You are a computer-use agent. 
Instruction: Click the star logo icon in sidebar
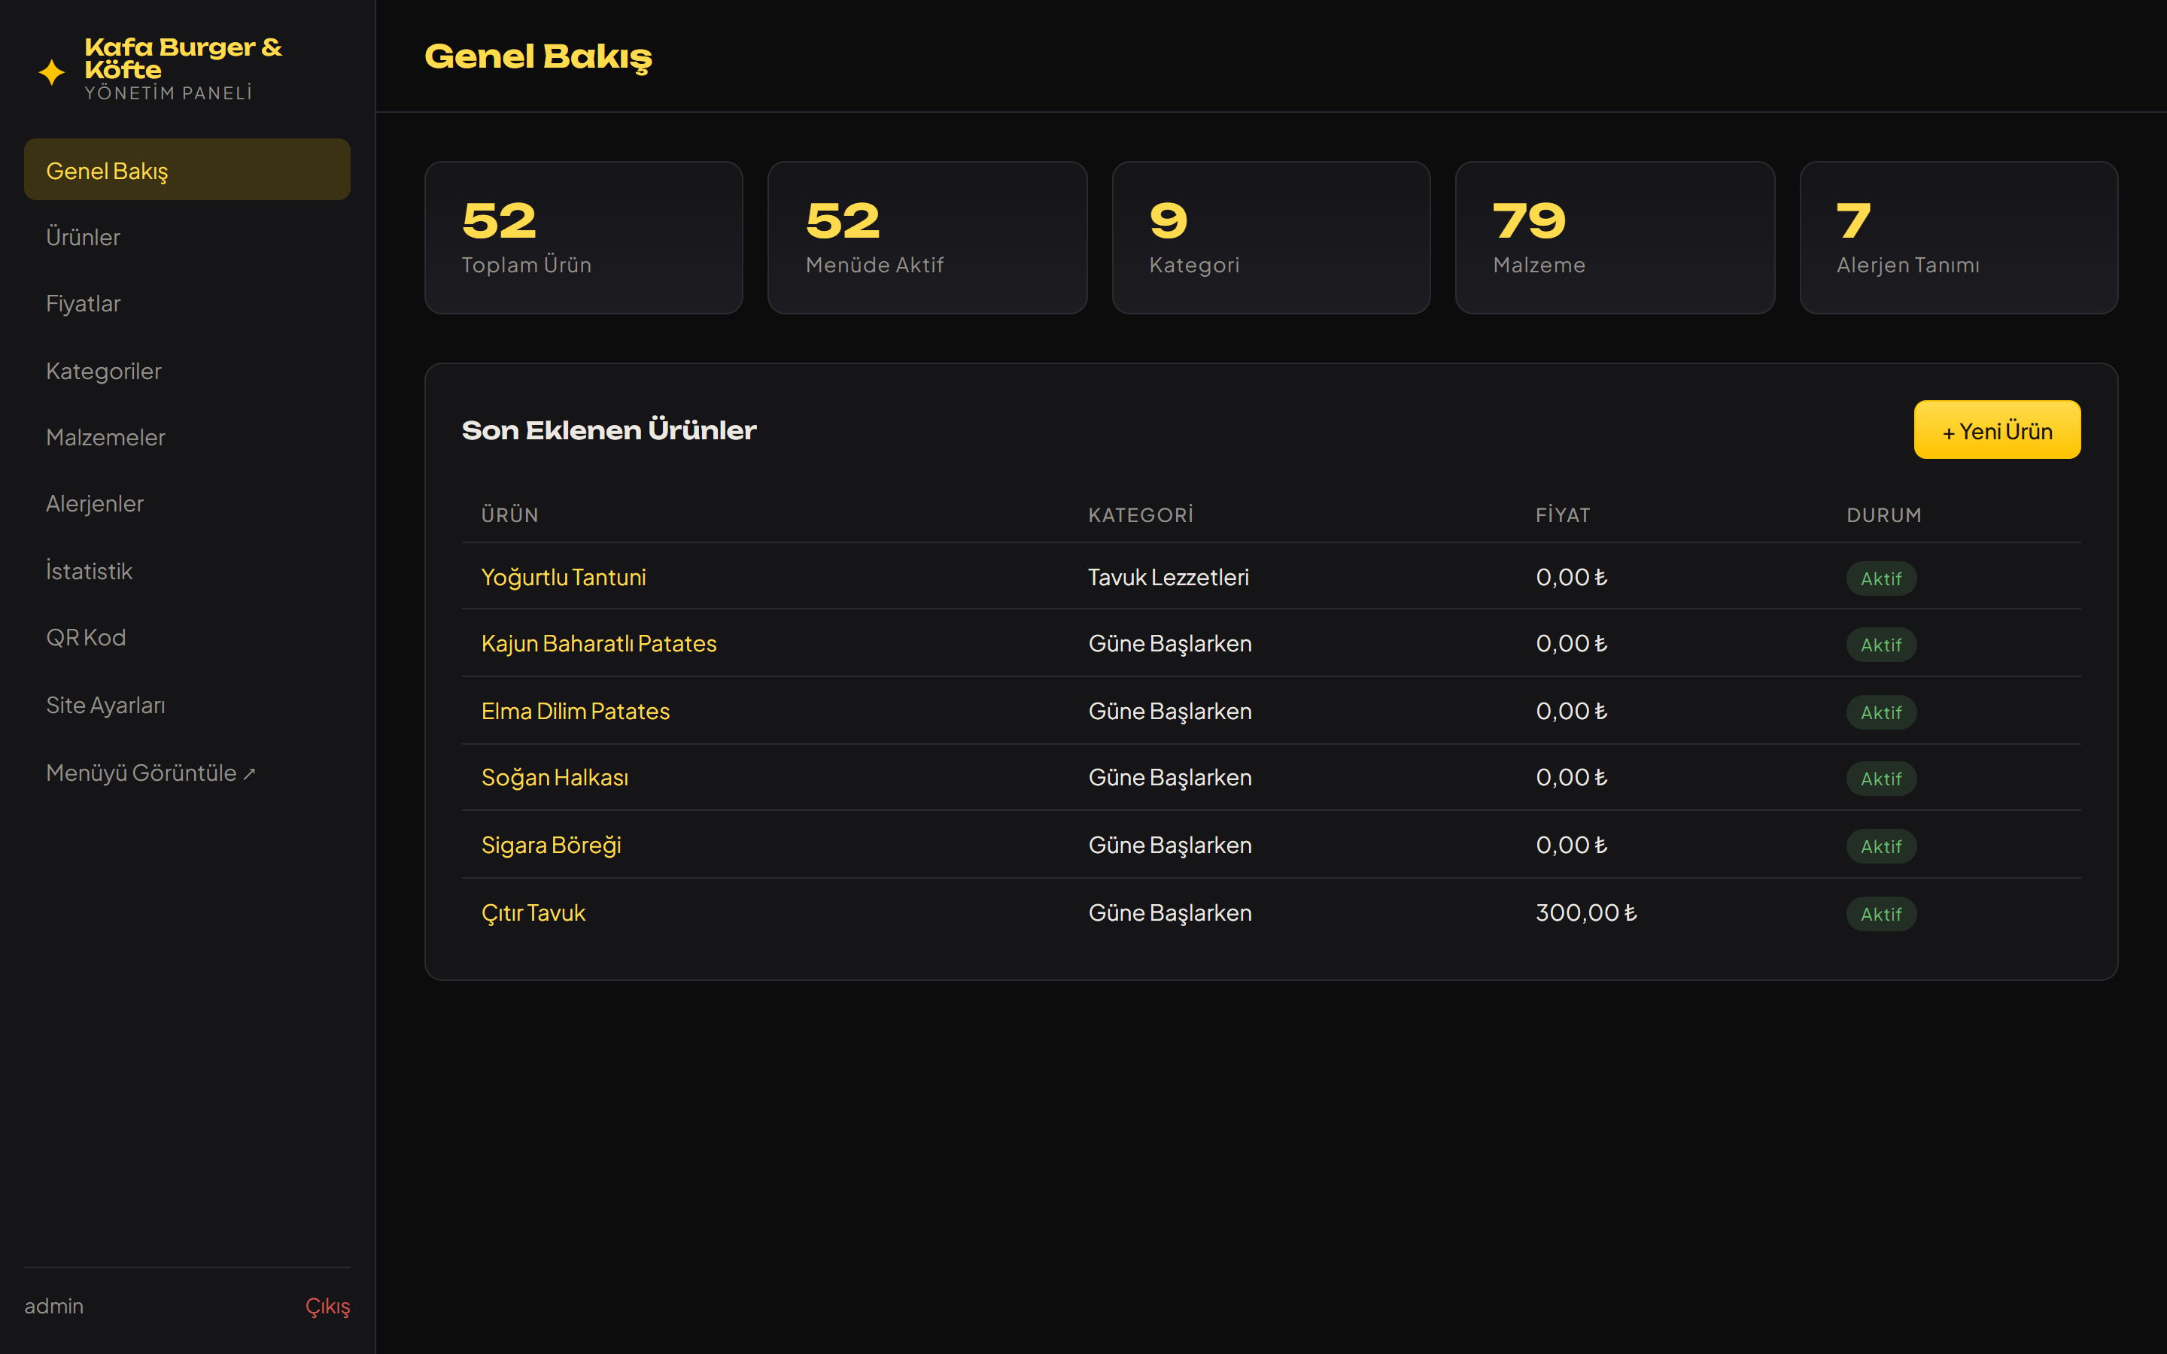pyautogui.click(x=52, y=71)
